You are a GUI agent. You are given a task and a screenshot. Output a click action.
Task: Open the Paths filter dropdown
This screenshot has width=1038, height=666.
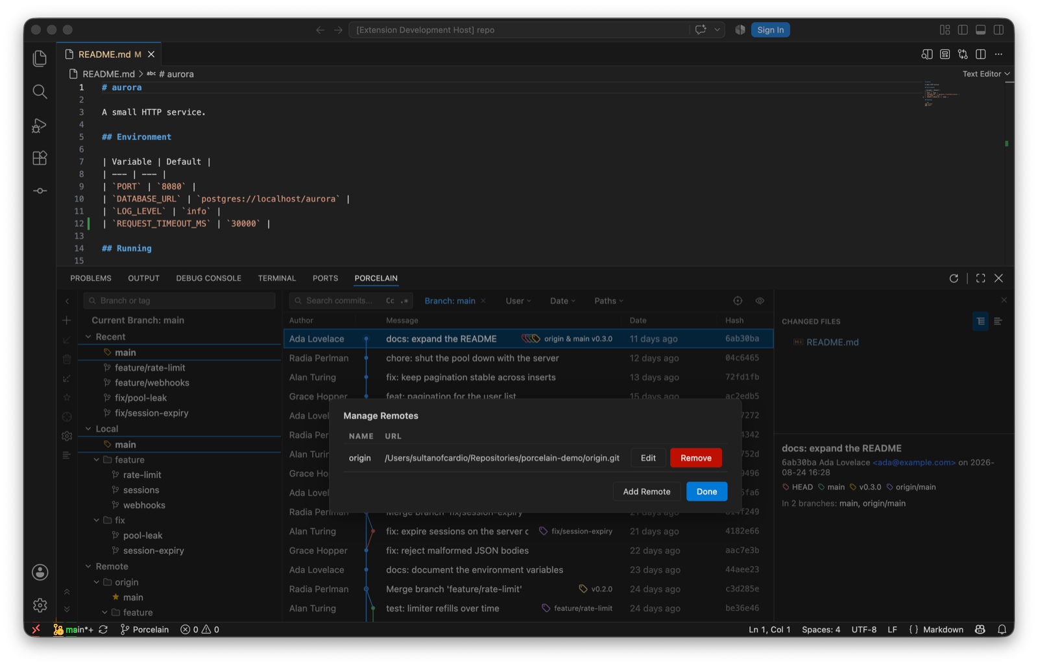(609, 301)
